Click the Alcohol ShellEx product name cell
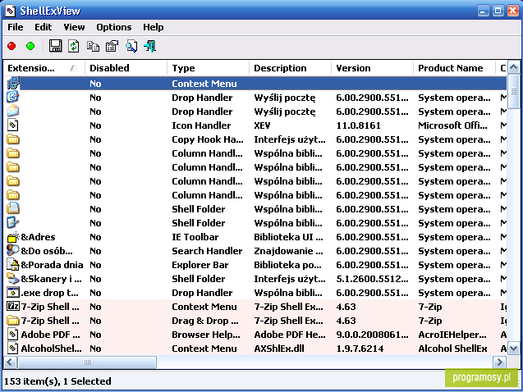 pyautogui.click(x=452, y=349)
